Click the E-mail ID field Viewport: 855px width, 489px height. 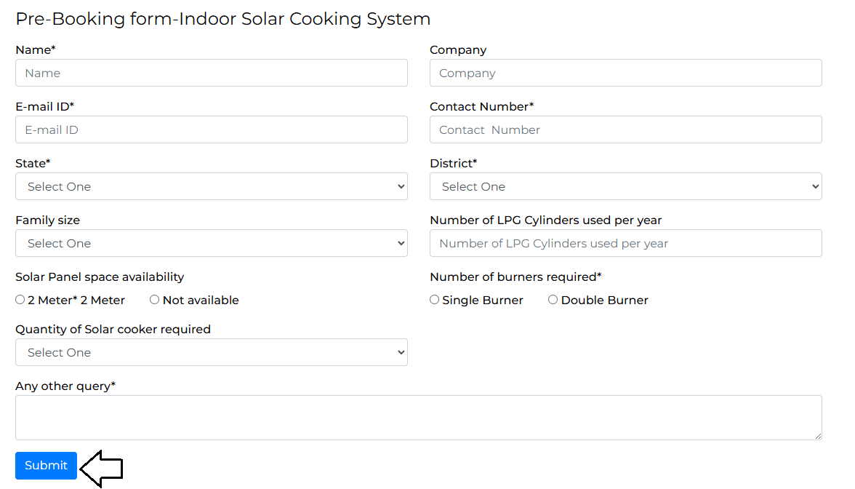coord(211,130)
